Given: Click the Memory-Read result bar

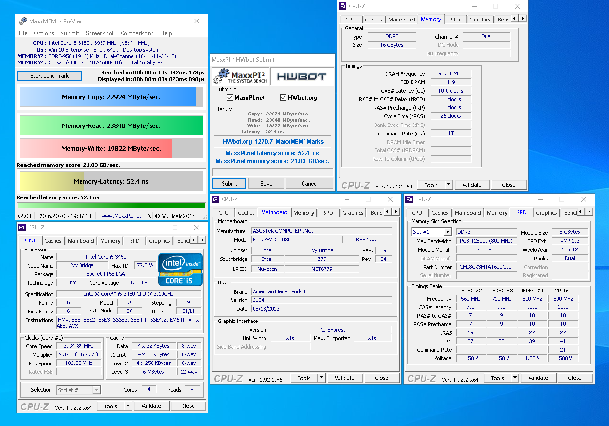Looking at the screenshot, I should pyautogui.click(x=111, y=126).
